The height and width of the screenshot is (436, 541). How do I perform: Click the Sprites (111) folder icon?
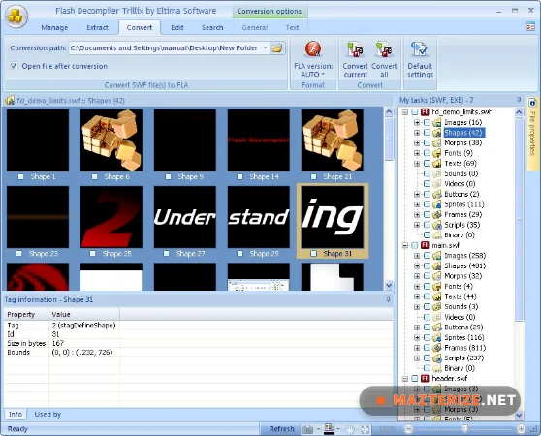pyautogui.click(x=437, y=204)
